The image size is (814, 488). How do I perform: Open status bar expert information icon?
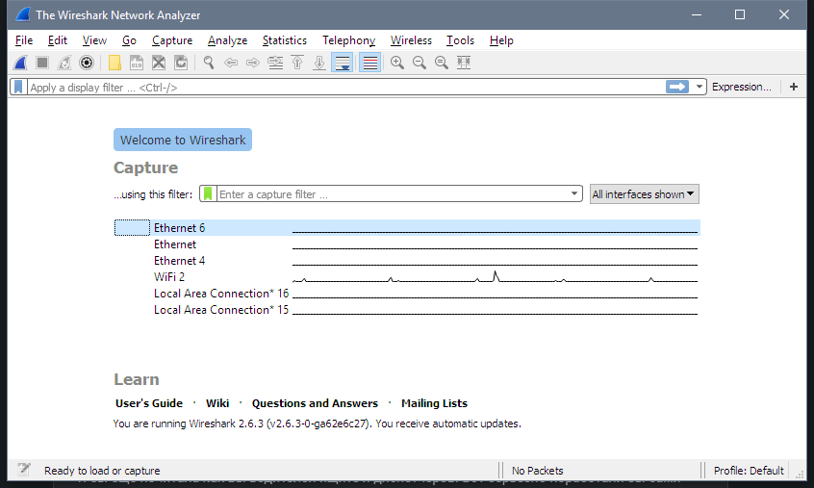23,470
